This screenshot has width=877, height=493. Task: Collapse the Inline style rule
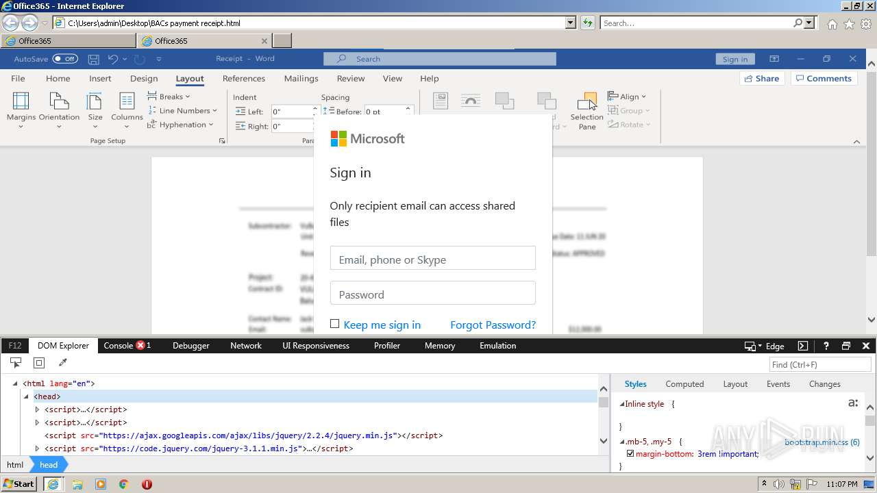tap(622, 404)
